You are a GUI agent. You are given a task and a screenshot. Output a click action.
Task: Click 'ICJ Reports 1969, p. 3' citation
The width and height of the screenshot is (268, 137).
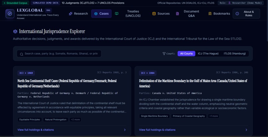[x=112, y=73]
